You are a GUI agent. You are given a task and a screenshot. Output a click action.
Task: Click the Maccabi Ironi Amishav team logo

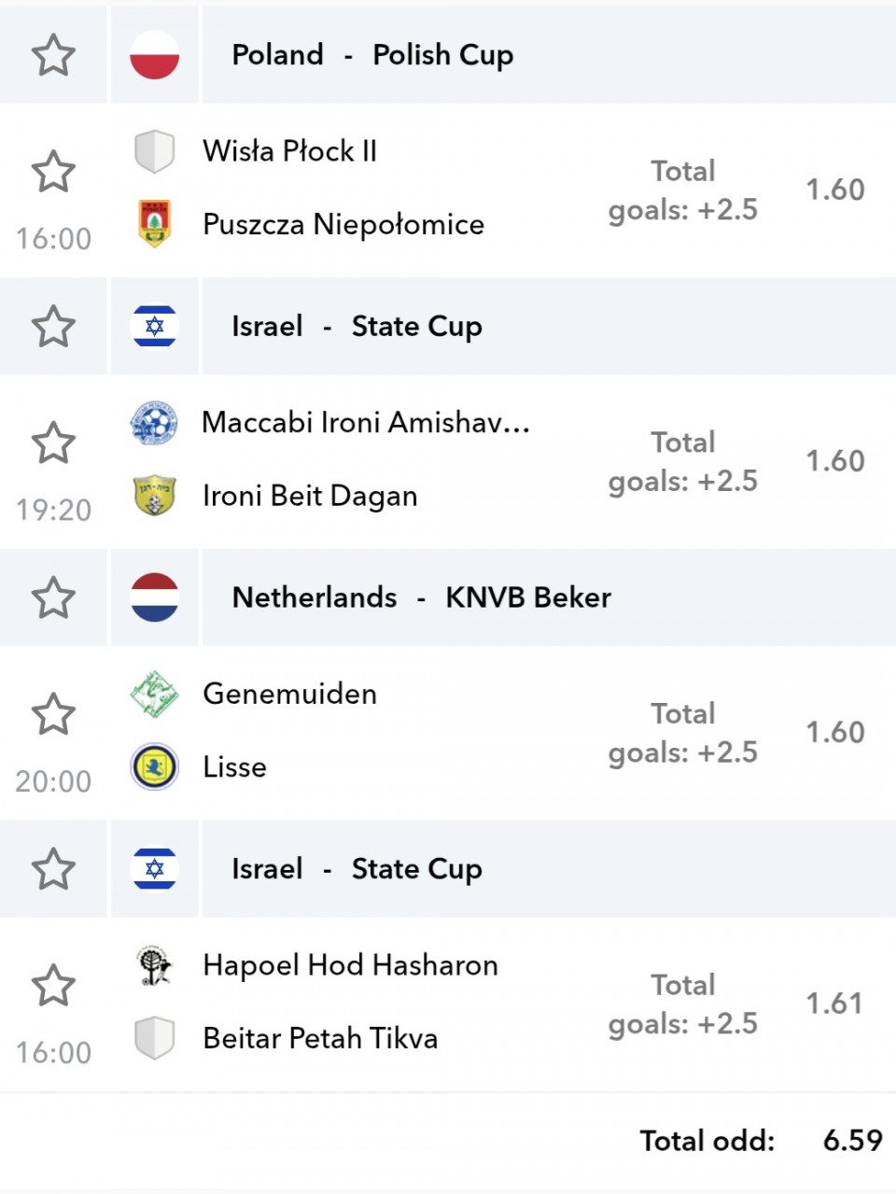[154, 423]
